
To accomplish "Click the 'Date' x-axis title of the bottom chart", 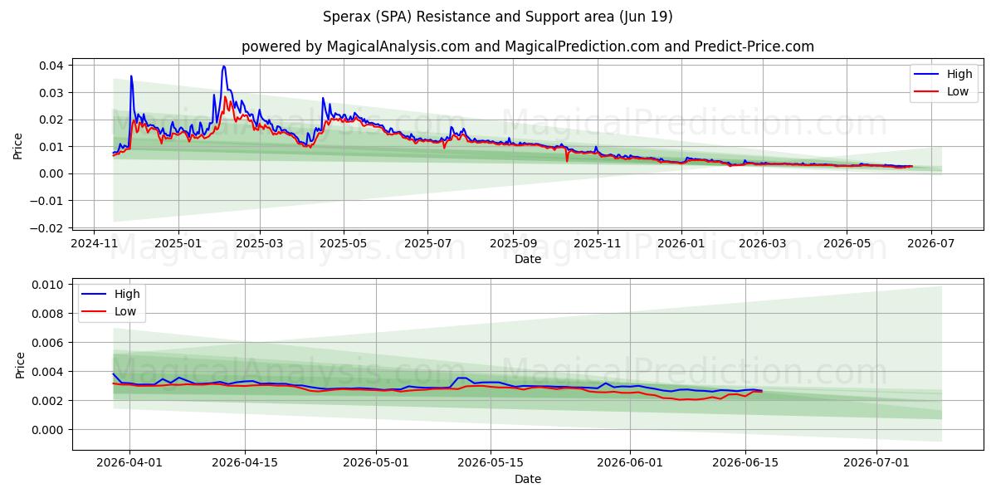I will coord(528,479).
